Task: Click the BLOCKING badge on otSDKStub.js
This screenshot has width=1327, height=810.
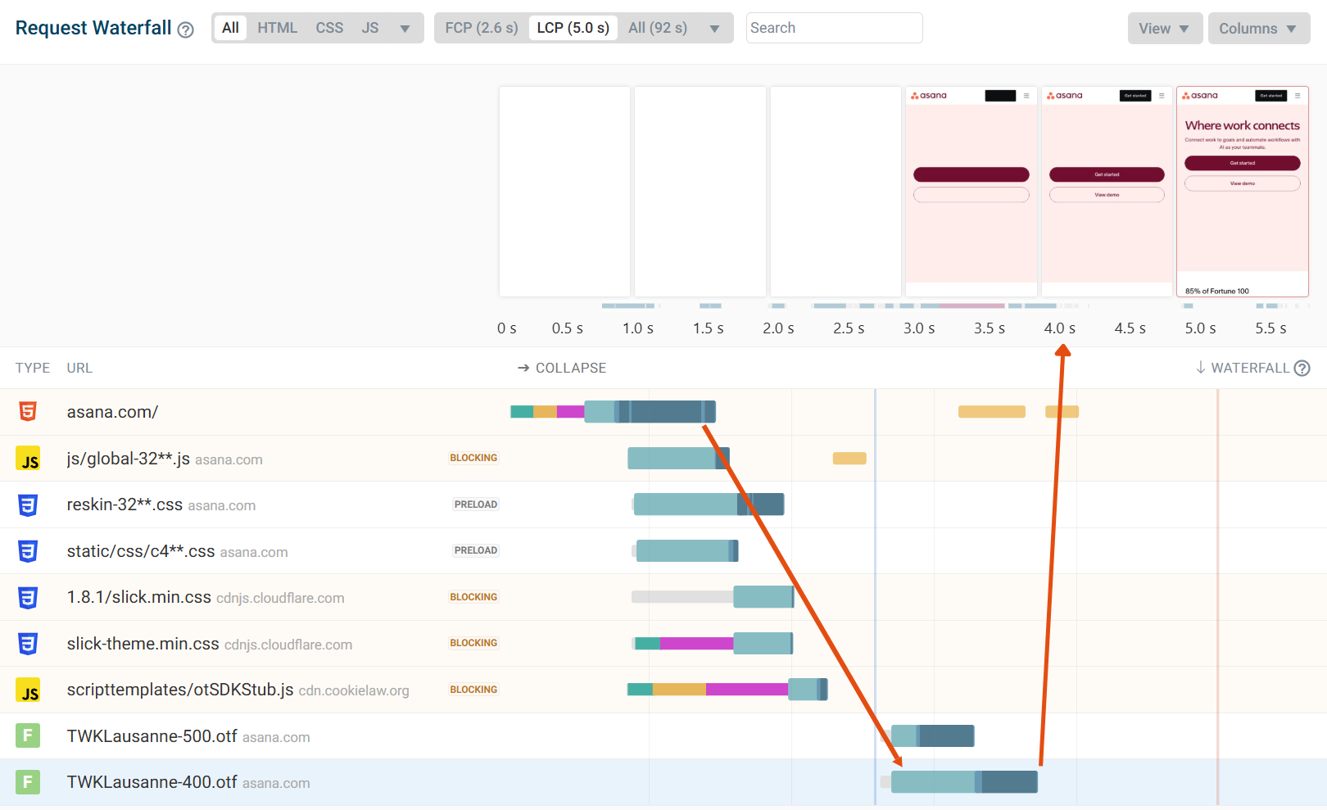Action: [473, 690]
